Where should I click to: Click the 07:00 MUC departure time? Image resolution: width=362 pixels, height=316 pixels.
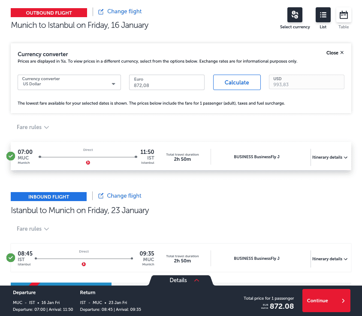click(x=25, y=152)
